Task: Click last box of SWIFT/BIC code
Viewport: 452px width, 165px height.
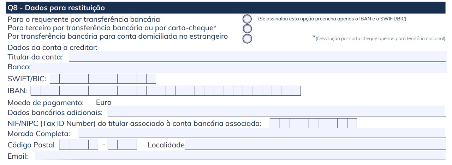Action: 151,79
